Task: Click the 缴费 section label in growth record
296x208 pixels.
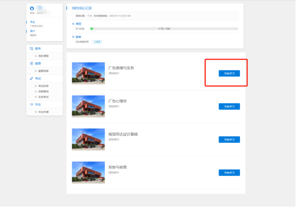Action: 79,37
